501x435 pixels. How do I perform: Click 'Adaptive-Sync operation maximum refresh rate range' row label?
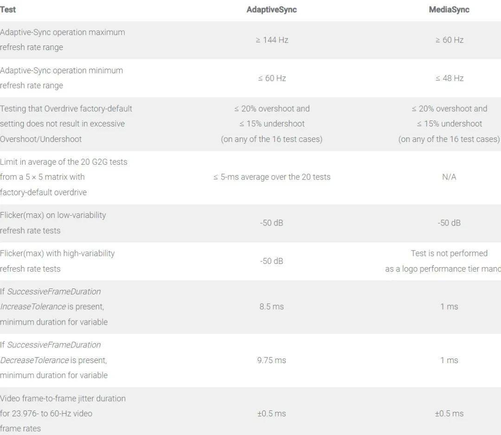62,40
